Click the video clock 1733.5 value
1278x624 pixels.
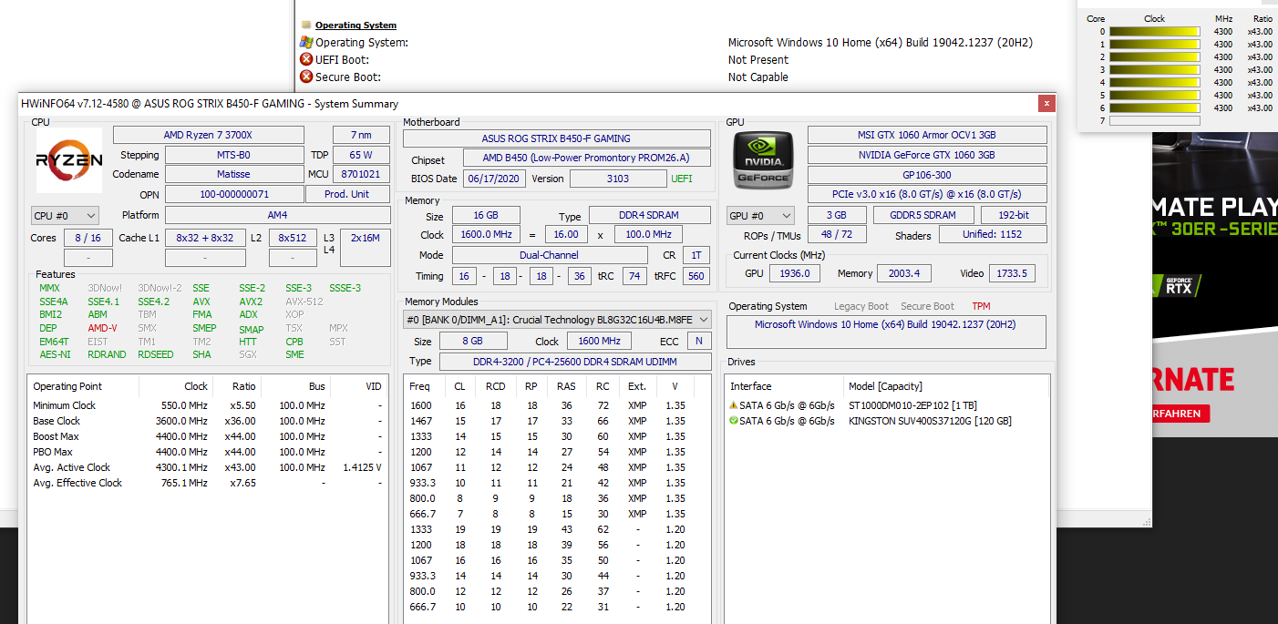click(1012, 273)
